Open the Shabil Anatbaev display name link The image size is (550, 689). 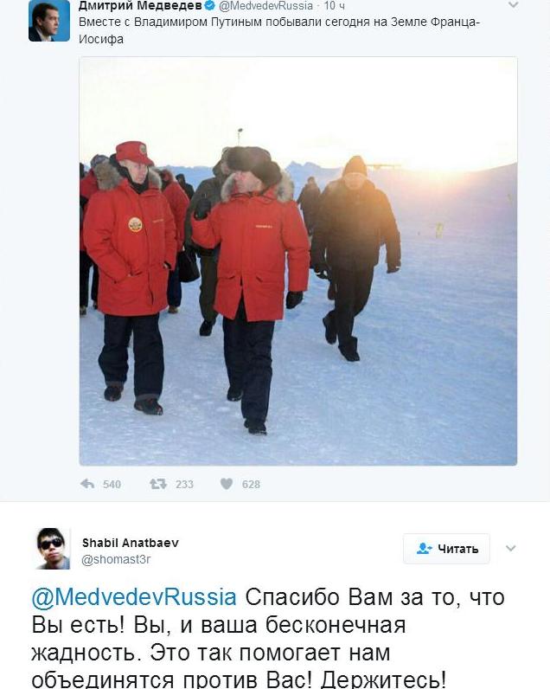tap(131, 543)
